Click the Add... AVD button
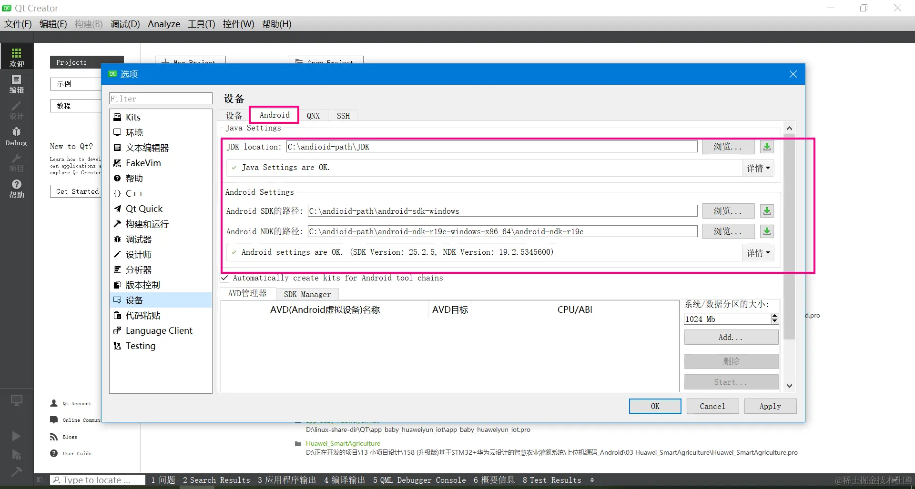 coord(731,337)
